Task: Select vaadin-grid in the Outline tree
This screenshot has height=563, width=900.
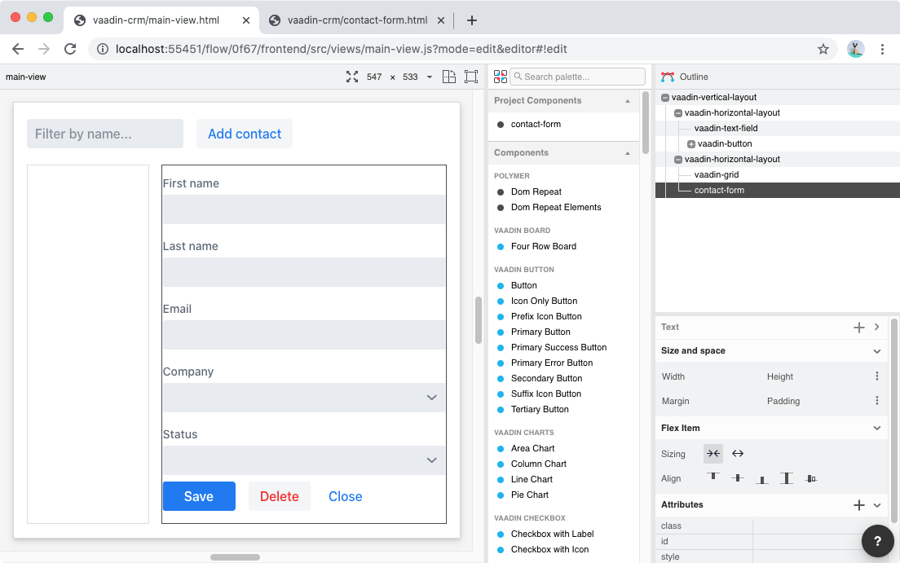Action: click(x=716, y=174)
